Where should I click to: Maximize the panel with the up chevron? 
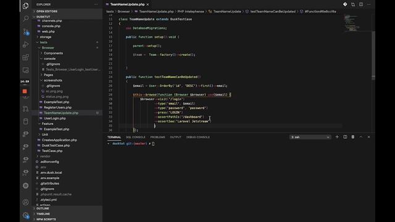360,137
